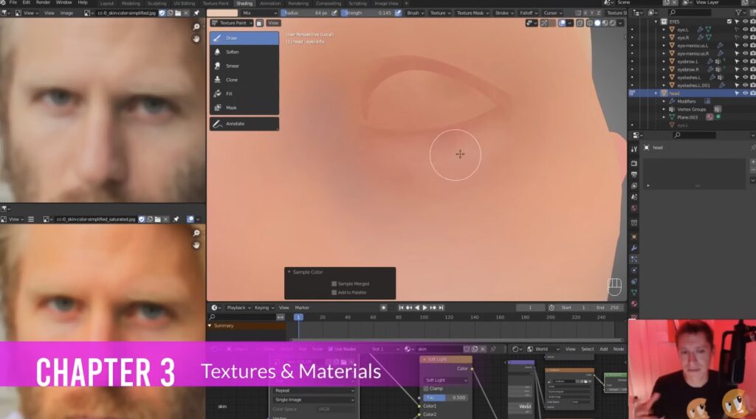756x419 pixels.
Task: Adjust the Radius slider
Action: point(305,13)
